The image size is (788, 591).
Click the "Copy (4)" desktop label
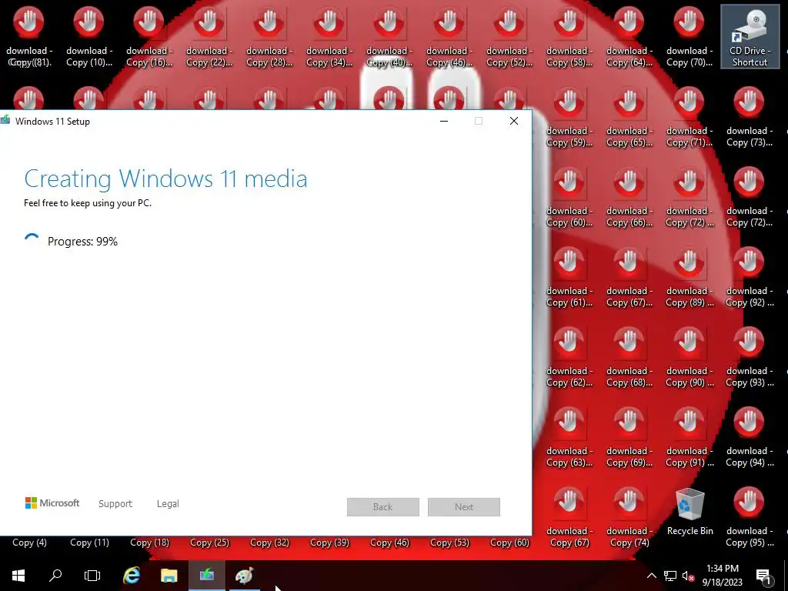pyautogui.click(x=29, y=543)
